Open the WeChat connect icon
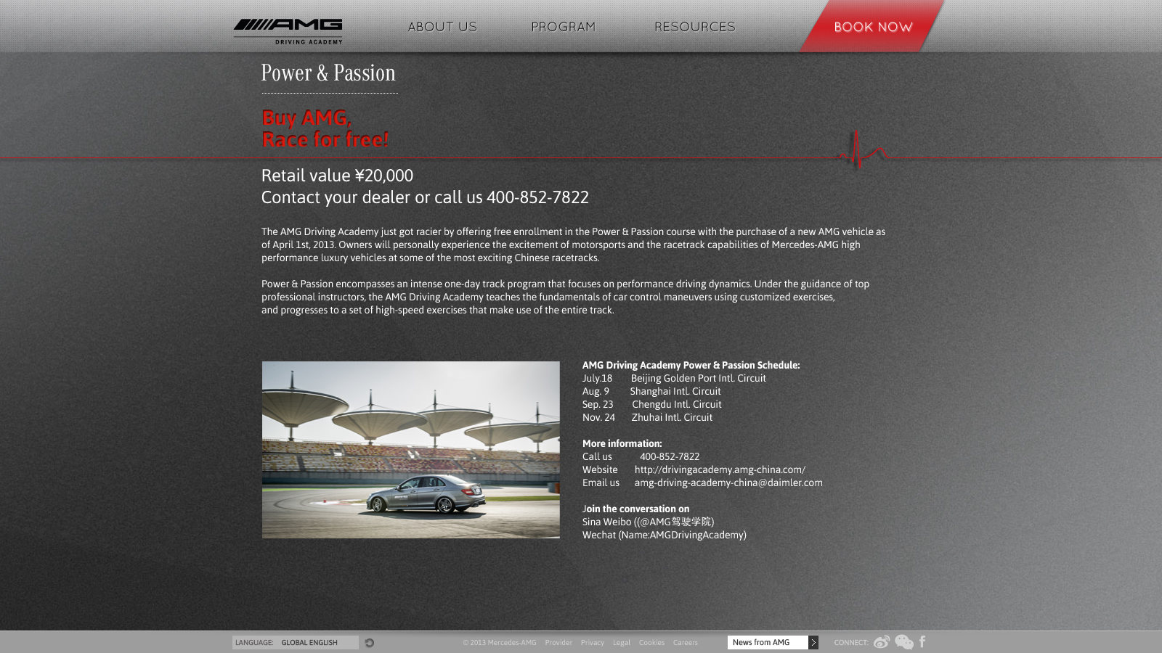This screenshot has width=1162, height=653. (x=904, y=642)
